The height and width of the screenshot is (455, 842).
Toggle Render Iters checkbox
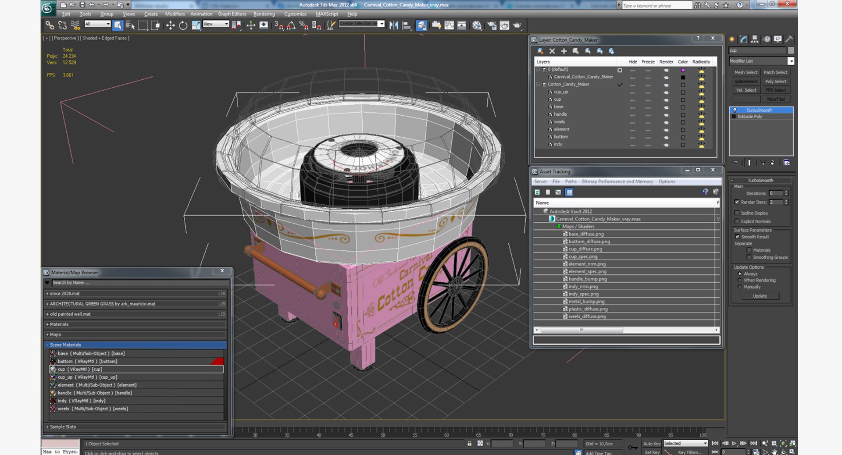[x=737, y=202]
